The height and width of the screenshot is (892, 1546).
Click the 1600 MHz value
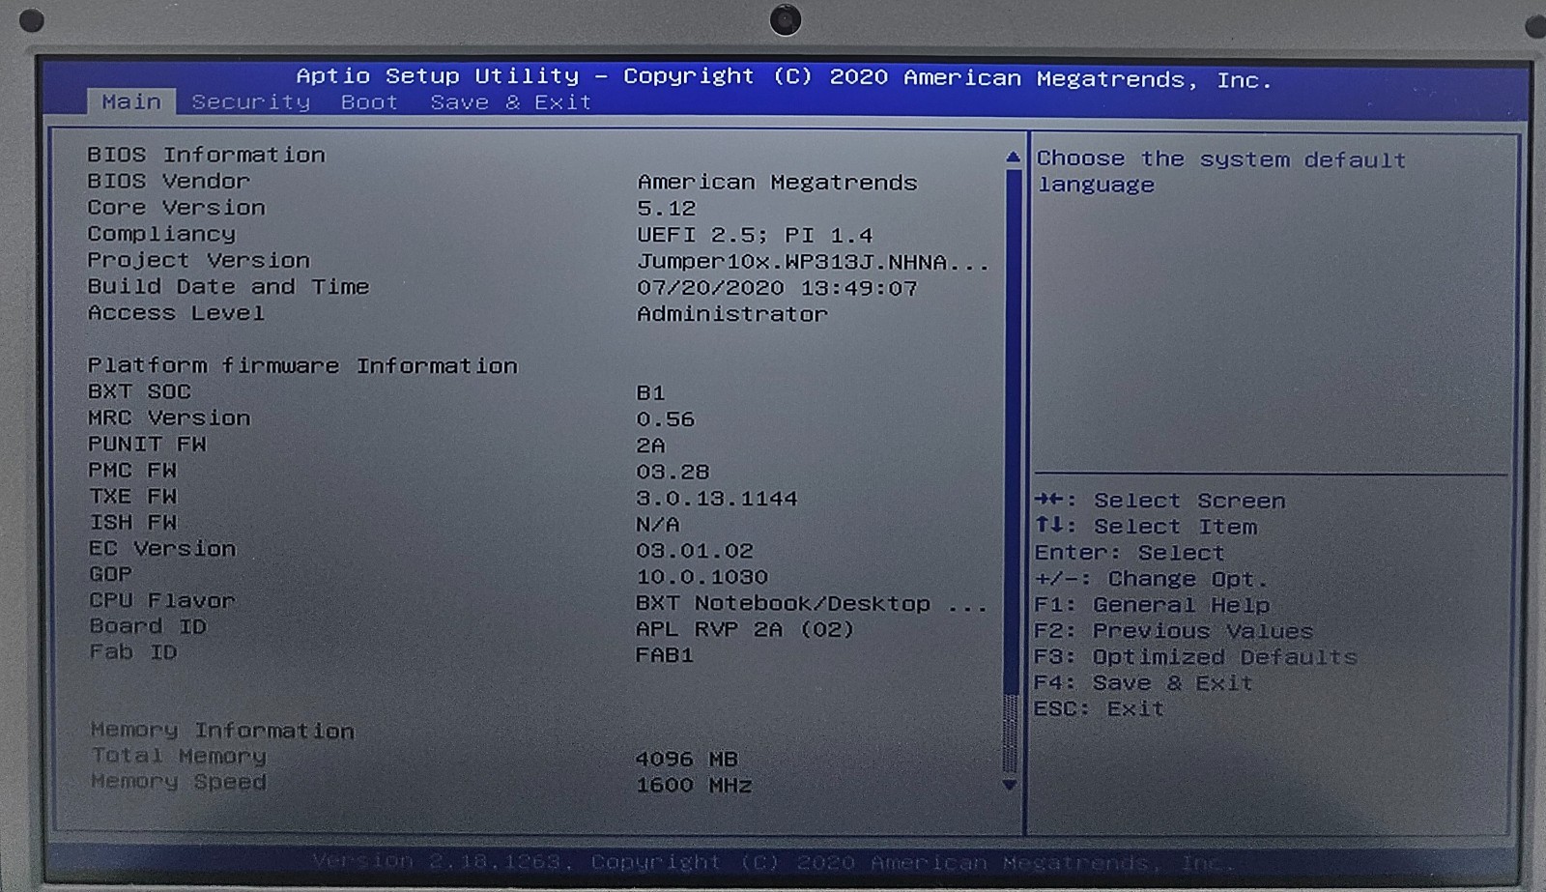[693, 785]
